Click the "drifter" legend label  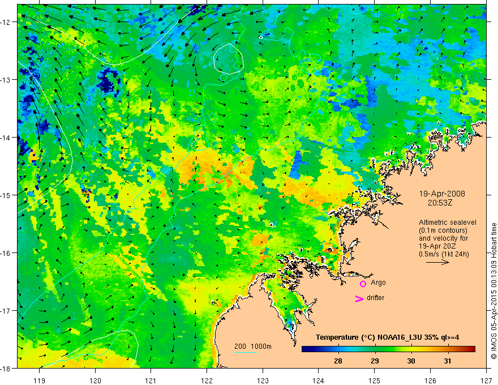click(x=375, y=298)
